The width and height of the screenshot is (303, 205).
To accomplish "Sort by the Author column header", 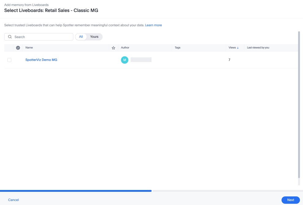I will pos(125,48).
